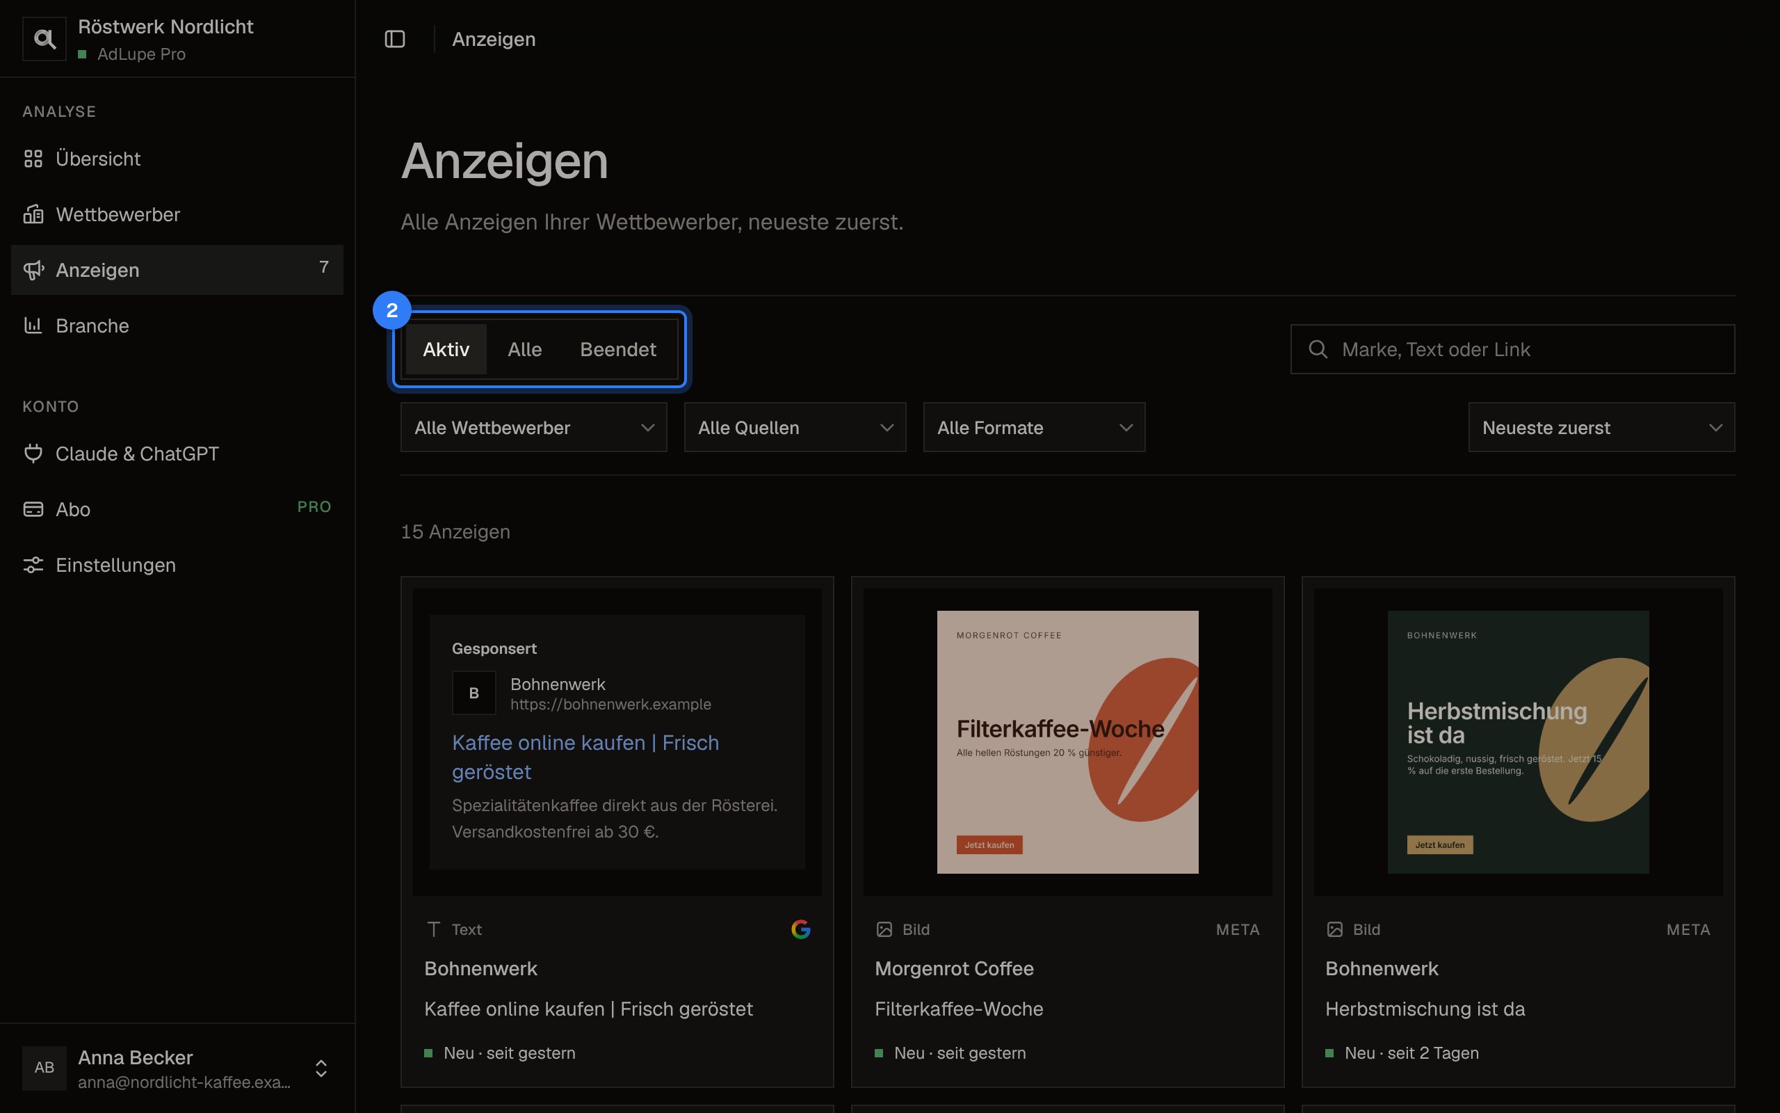Expand the Alle Wettbewerber dropdown
1780x1113 pixels.
(x=533, y=427)
